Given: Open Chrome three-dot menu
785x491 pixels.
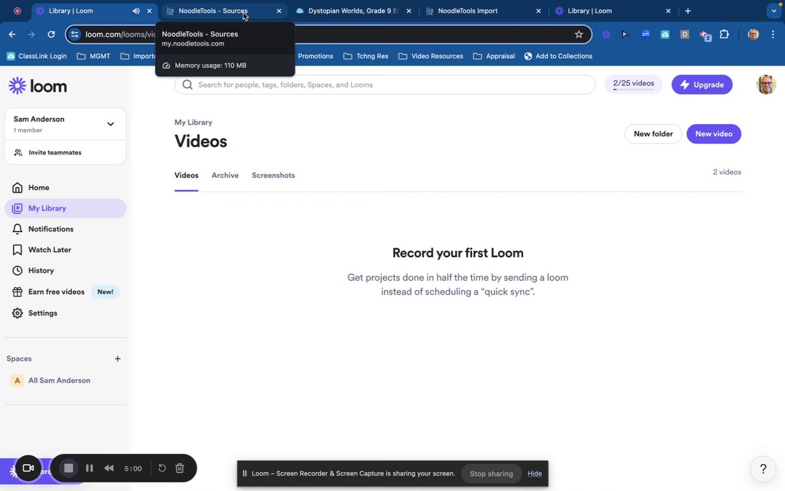Looking at the screenshot, I should [773, 34].
